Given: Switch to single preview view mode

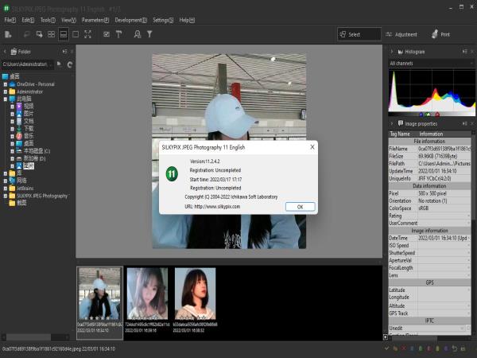Looking at the screenshot, I should pyautogui.click(x=76, y=34).
